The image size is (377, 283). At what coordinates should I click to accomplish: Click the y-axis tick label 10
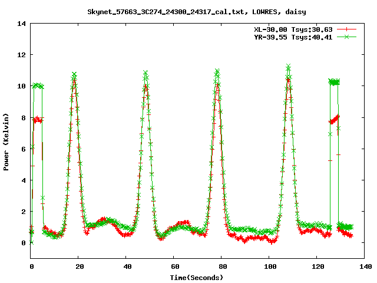[21, 86]
